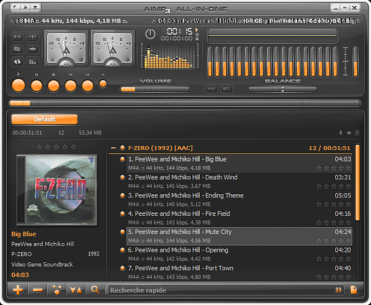Image resolution: width=371 pixels, height=305 pixels.
Task: Toggle orange dot for Fire Field track
Action: (122, 213)
